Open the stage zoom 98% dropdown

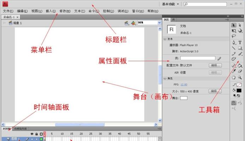coord(159,23)
